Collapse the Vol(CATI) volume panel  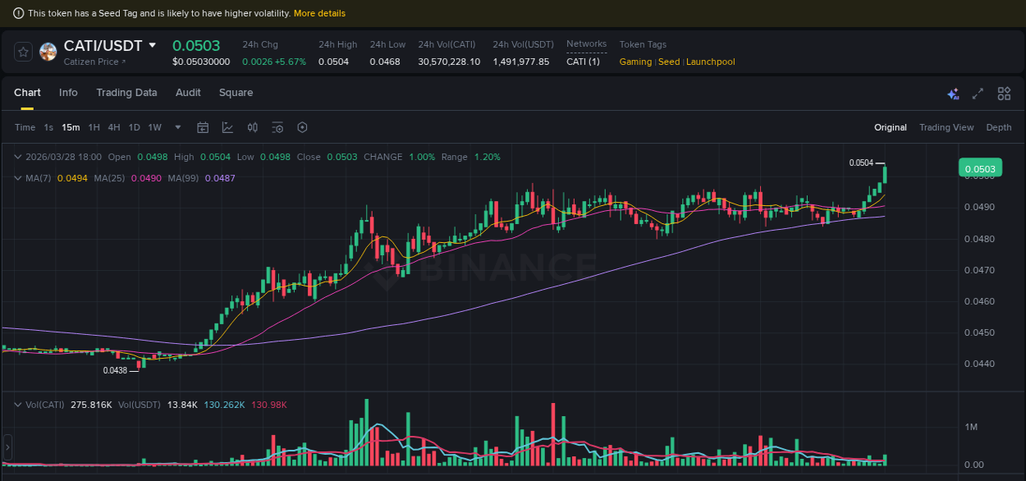click(17, 405)
